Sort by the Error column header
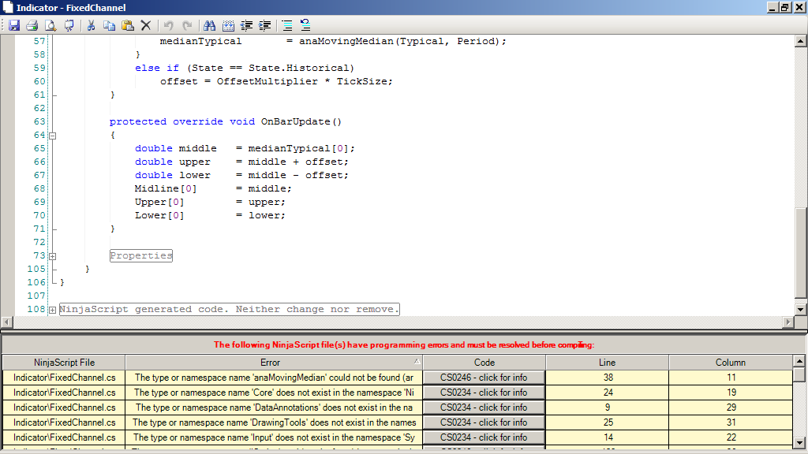This screenshot has width=808, height=454. click(274, 363)
